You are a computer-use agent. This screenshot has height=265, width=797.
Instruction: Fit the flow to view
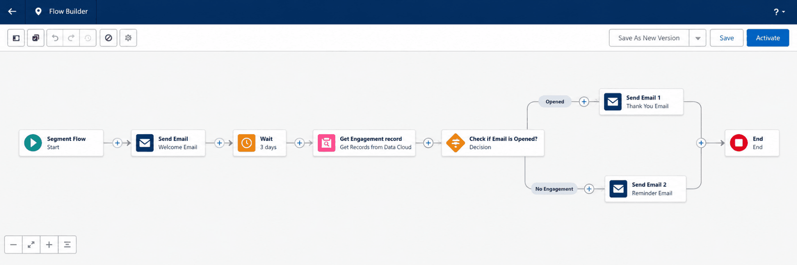click(x=31, y=245)
